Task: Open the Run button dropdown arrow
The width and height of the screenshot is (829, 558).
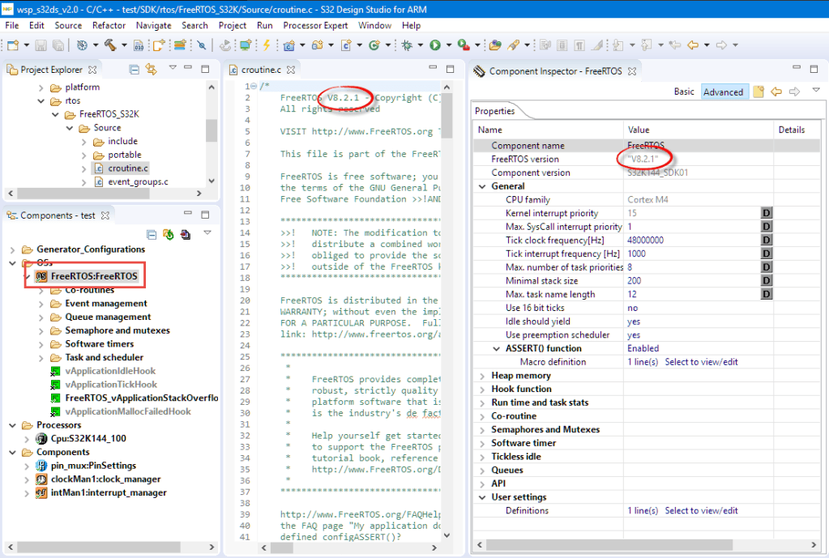Action: coord(448,45)
